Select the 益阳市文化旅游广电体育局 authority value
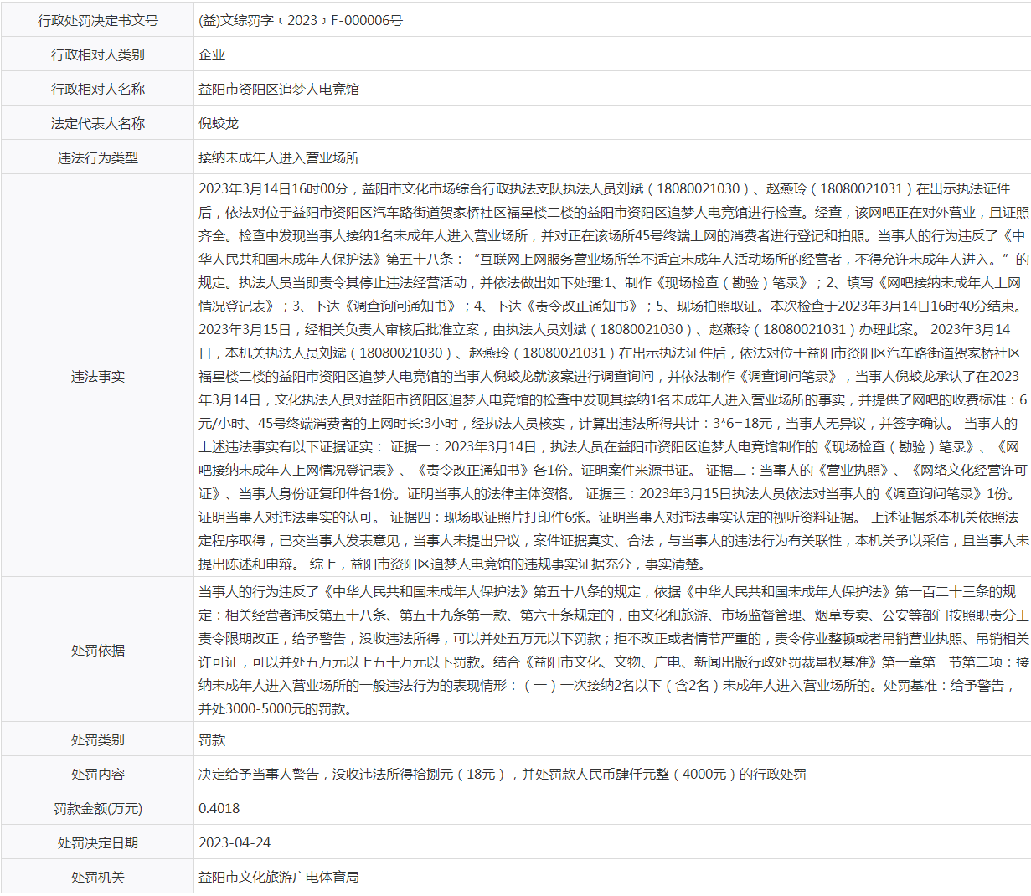 click(279, 877)
